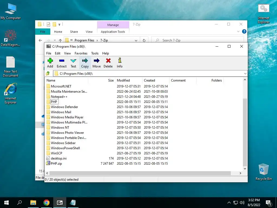Image resolution: width=277 pixels, height=208 pixels.
Task: Open Google Chrome from the taskbar
Action: [x=47, y=203]
